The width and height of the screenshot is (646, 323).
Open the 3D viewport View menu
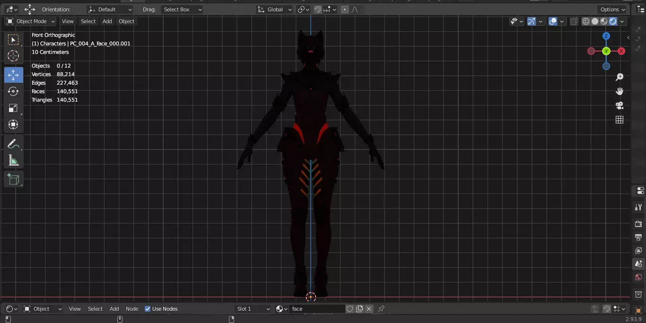click(x=68, y=21)
